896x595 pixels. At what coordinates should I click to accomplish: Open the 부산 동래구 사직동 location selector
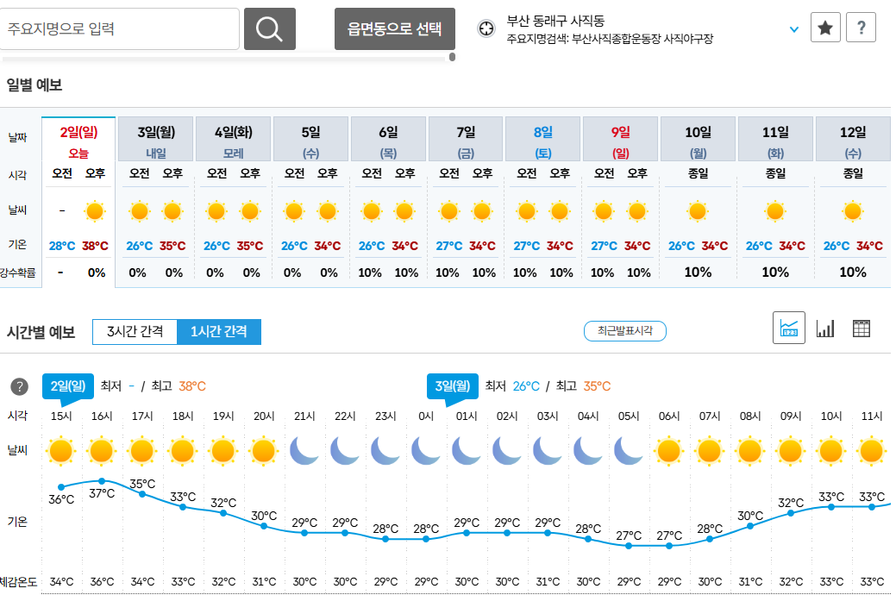(x=555, y=22)
